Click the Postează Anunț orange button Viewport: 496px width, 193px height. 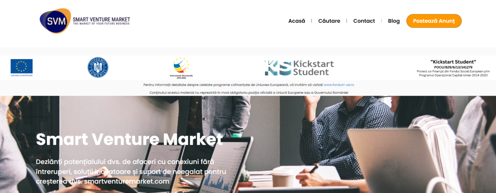[x=434, y=21]
